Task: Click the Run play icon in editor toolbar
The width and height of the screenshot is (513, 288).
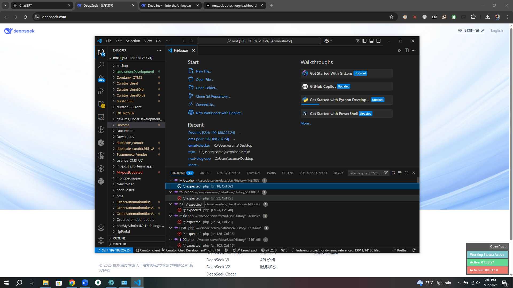Action: click(399, 50)
